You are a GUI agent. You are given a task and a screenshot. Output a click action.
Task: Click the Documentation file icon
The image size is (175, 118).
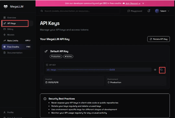4,53
